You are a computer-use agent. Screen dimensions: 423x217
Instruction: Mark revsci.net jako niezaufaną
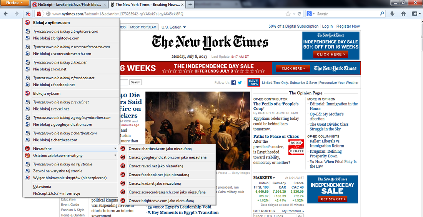pos(167,166)
